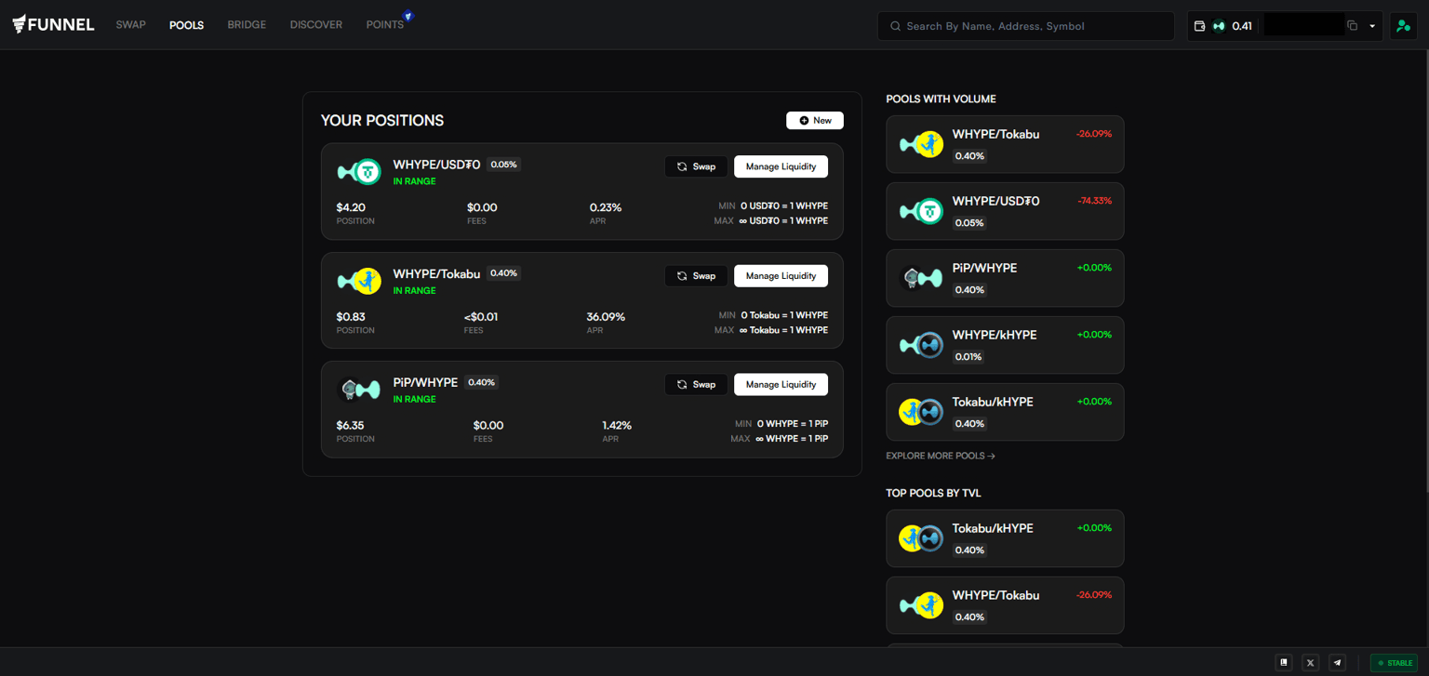The width and height of the screenshot is (1429, 676).
Task: Click the Funnel logo in the header
Action: coord(53,25)
